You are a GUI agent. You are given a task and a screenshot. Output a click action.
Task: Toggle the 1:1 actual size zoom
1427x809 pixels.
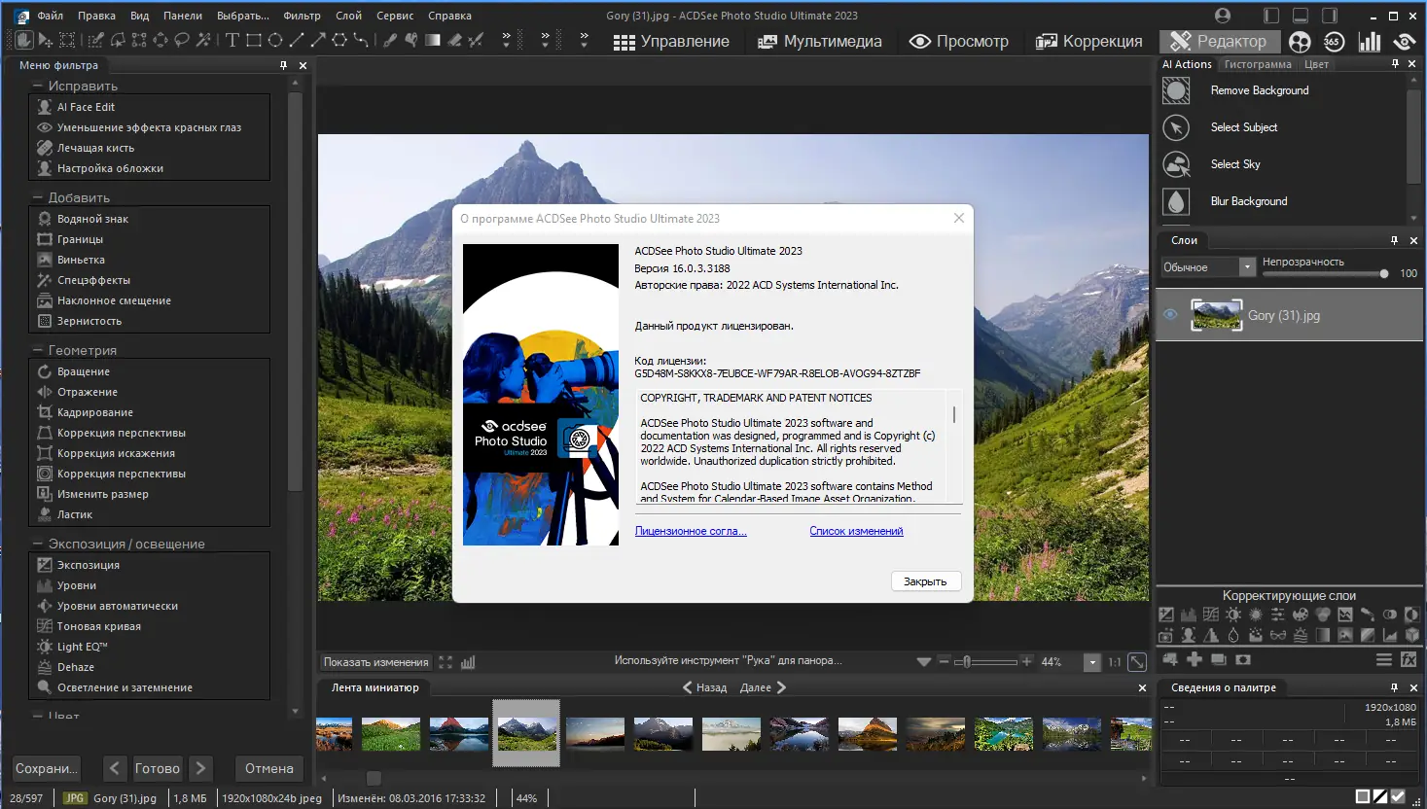click(x=1115, y=662)
